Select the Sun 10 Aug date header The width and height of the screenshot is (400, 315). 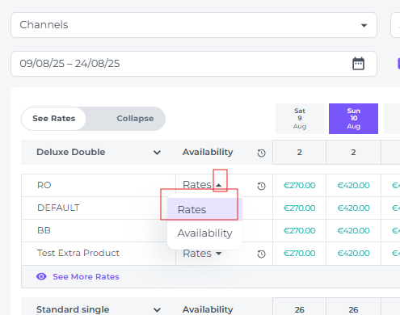coord(353,119)
